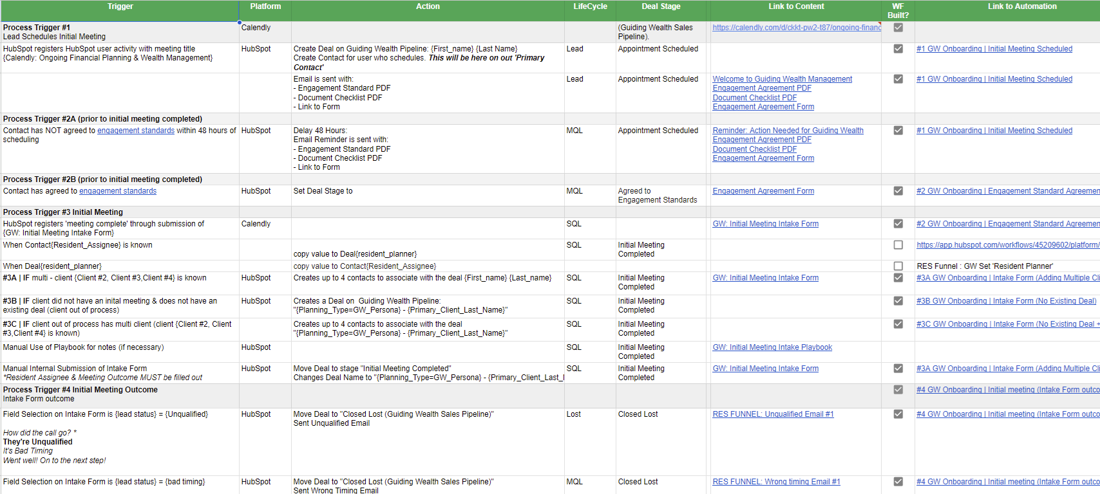Open 'engagement standards' link in 'Contact has agreed' cell
This screenshot has height=494, width=1100.
pyautogui.click(x=118, y=191)
